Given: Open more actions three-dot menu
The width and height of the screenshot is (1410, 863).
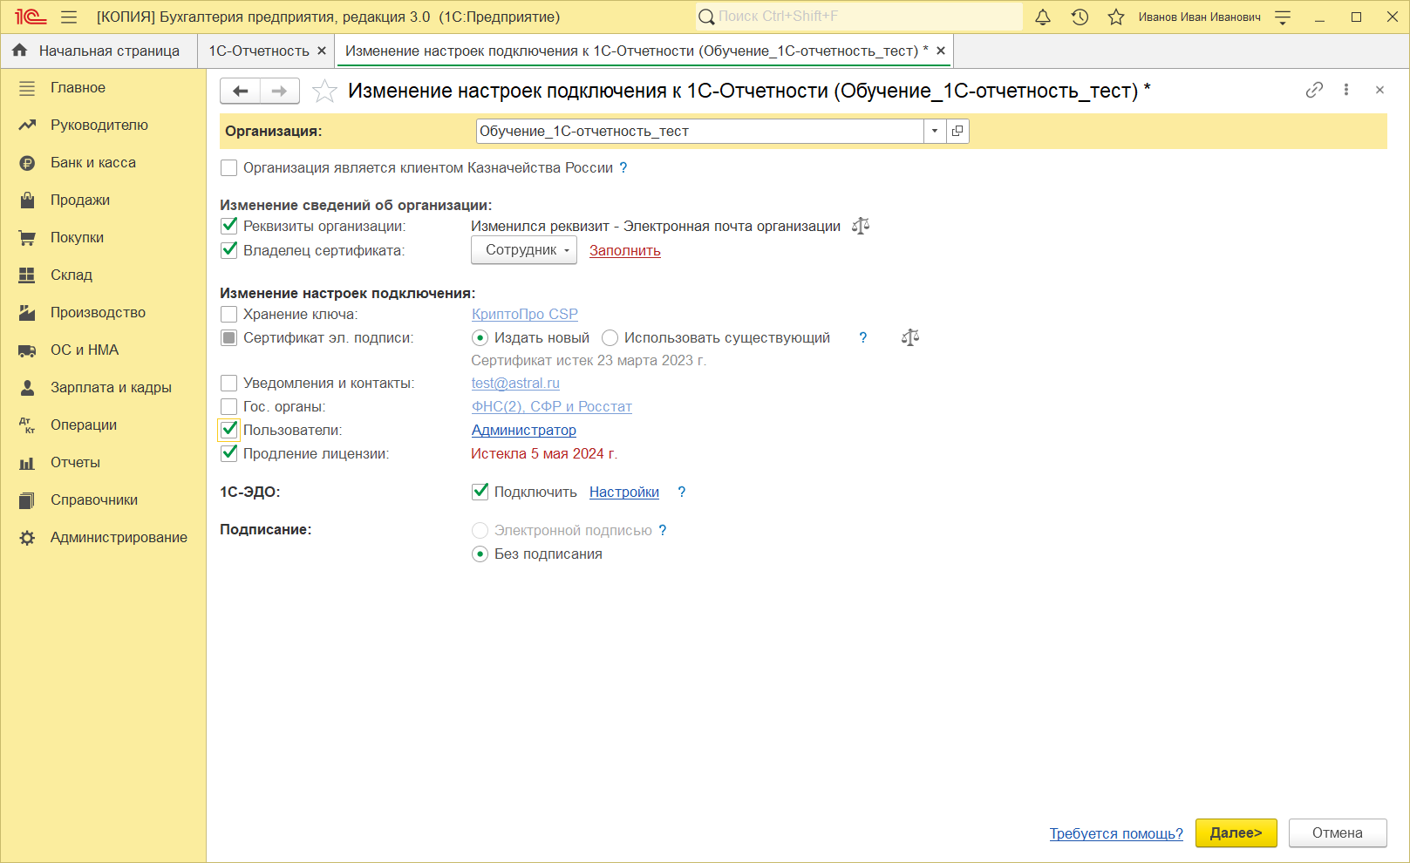Looking at the screenshot, I should point(1346,90).
